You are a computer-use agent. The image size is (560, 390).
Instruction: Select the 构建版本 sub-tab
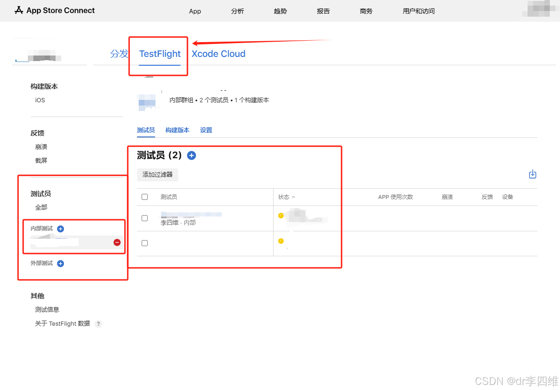pyautogui.click(x=178, y=130)
